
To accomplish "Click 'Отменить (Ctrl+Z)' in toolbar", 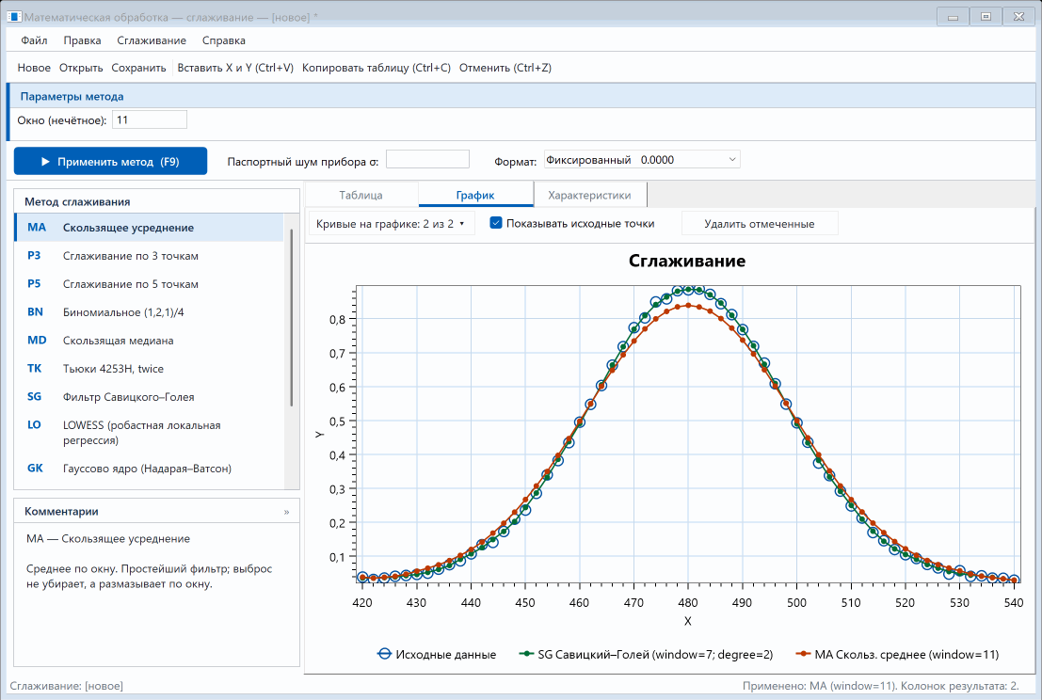I will [x=505, y=68].
